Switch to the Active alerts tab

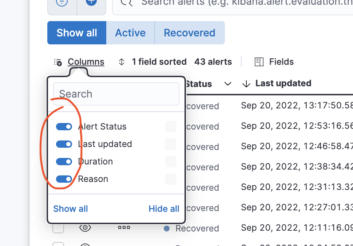130,33
